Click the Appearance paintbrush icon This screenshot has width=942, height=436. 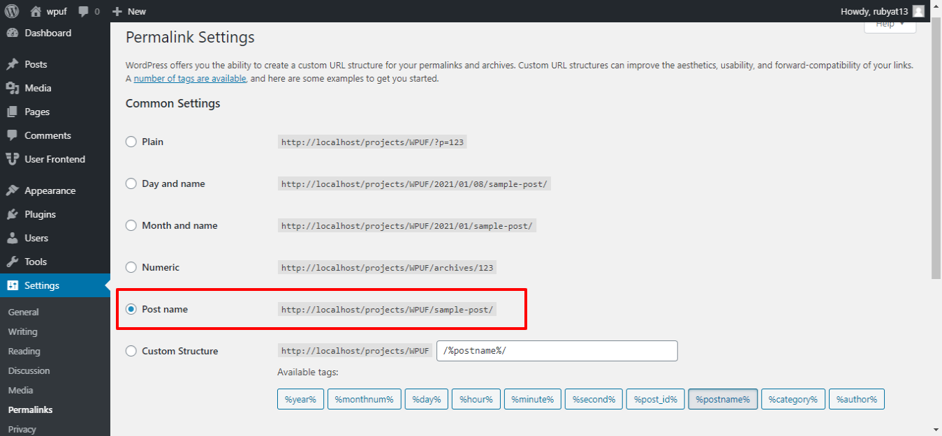(x=12, y=190)
